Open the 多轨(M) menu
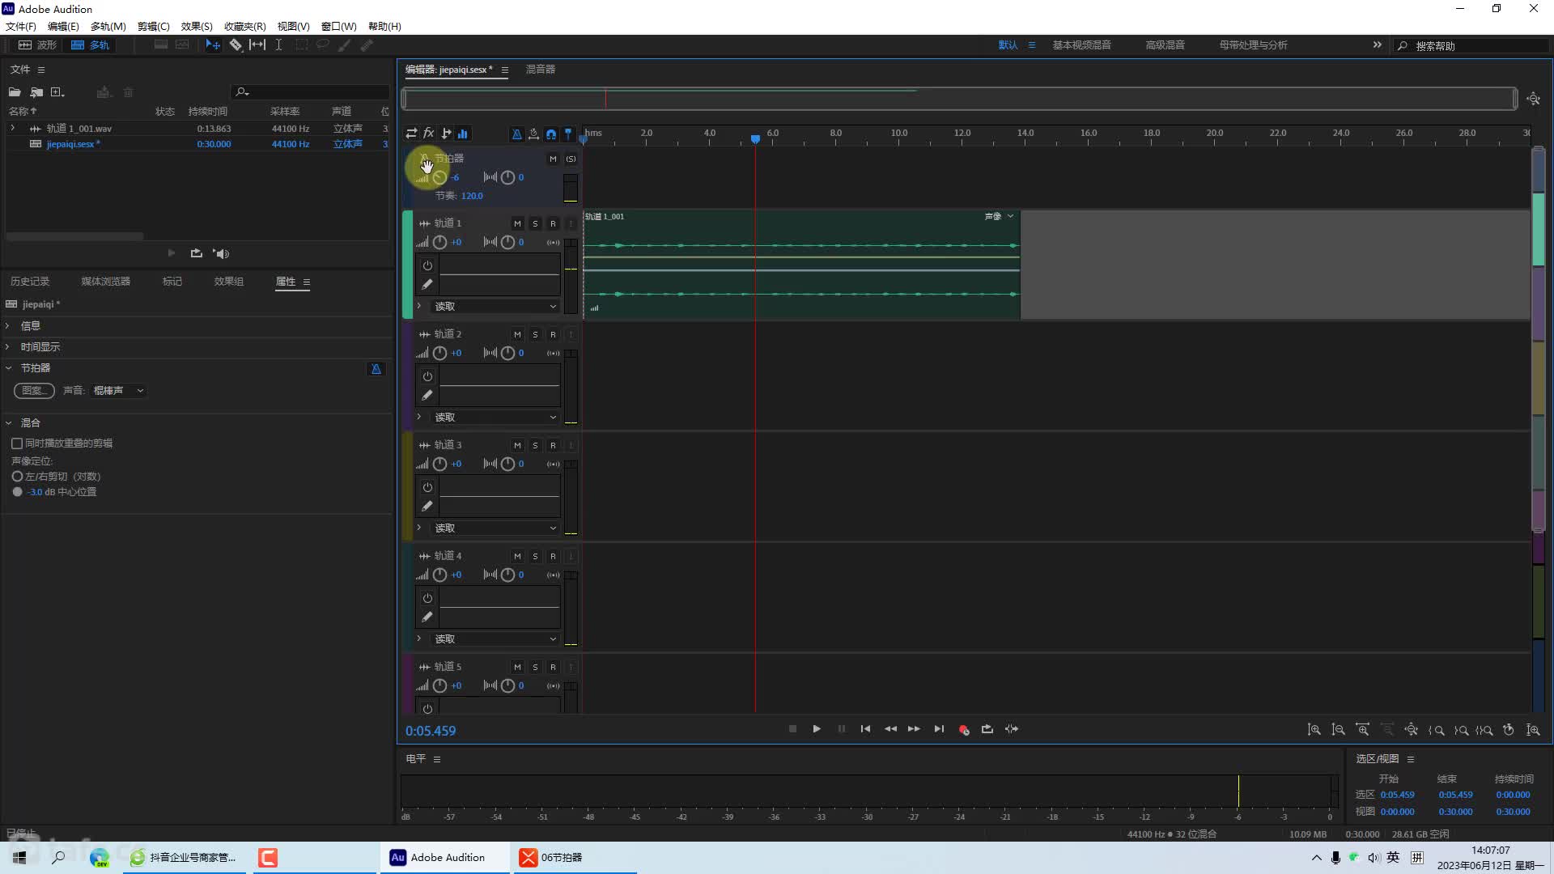This screenshot has width=1554, height=874. click(x=108, y=27)
